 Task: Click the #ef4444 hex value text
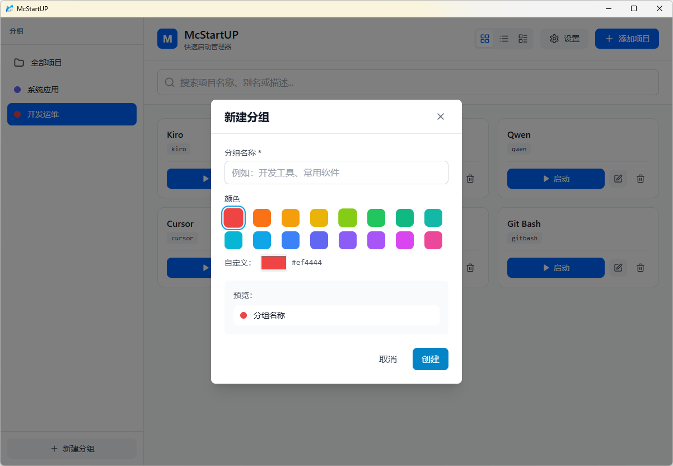pyautogui.click(x=307, y=263)
